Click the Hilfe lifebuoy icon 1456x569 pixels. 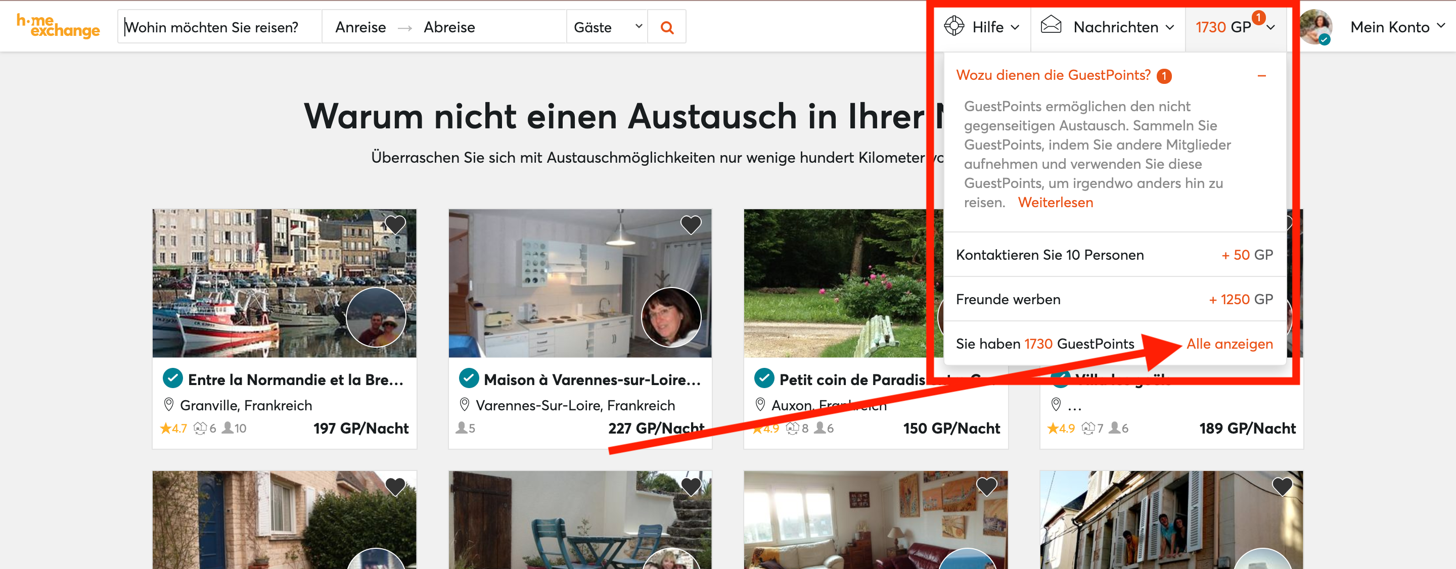click(x=953, y=26)
